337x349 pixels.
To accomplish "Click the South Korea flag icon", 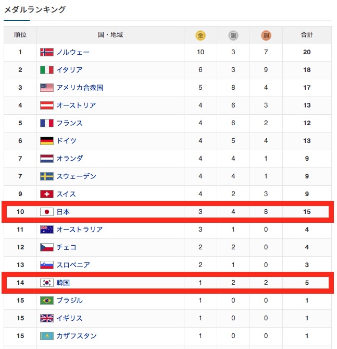I will (47, 283).
